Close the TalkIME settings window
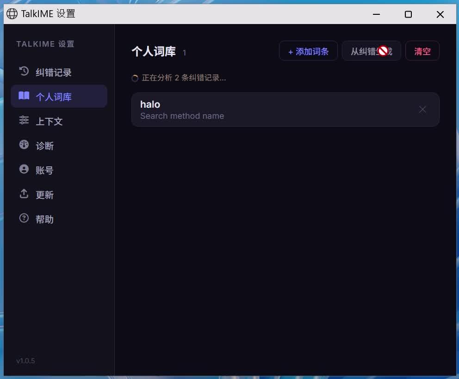Image resolution: width=459 pixels, height=379 pixels. click(x=440, y=14)
